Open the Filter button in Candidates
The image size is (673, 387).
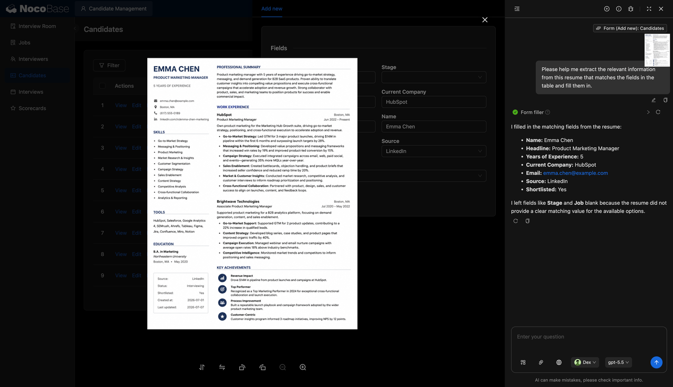109,65
